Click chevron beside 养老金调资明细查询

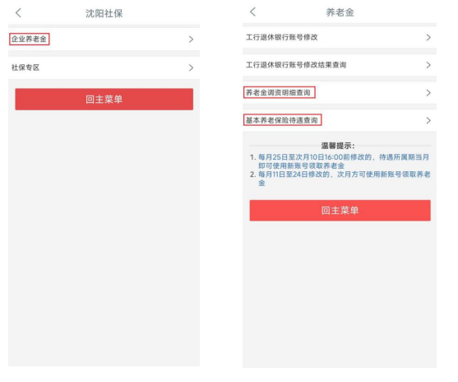(x=428, y=93)
